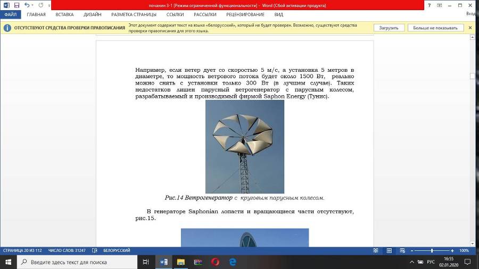Click the zoom out minus button
The image size is (479, 269).
click(412, 251)
